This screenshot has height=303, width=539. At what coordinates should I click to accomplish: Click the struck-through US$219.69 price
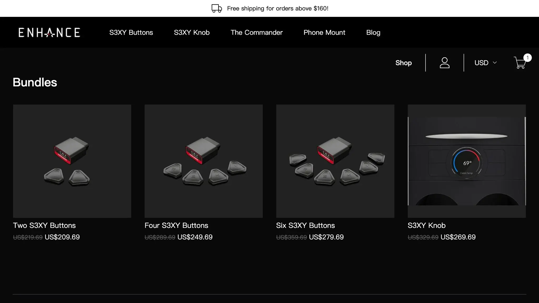click(28, 238)
